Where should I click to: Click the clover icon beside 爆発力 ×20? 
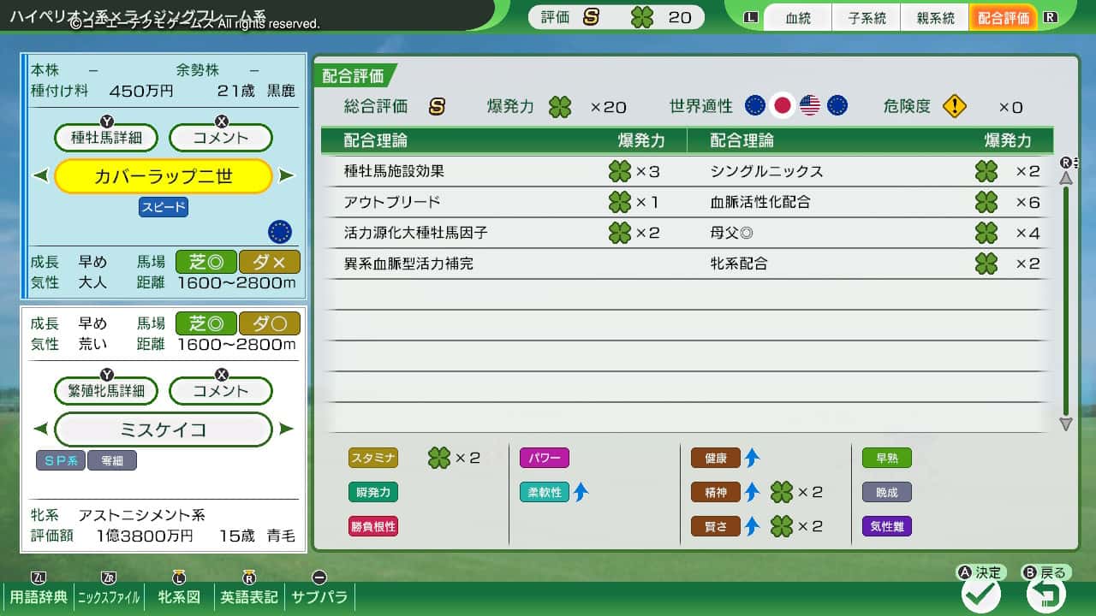(560, 107)
